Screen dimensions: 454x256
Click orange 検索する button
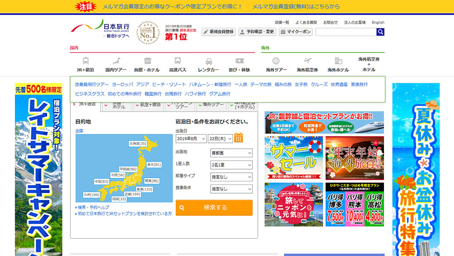coord(214,208)
